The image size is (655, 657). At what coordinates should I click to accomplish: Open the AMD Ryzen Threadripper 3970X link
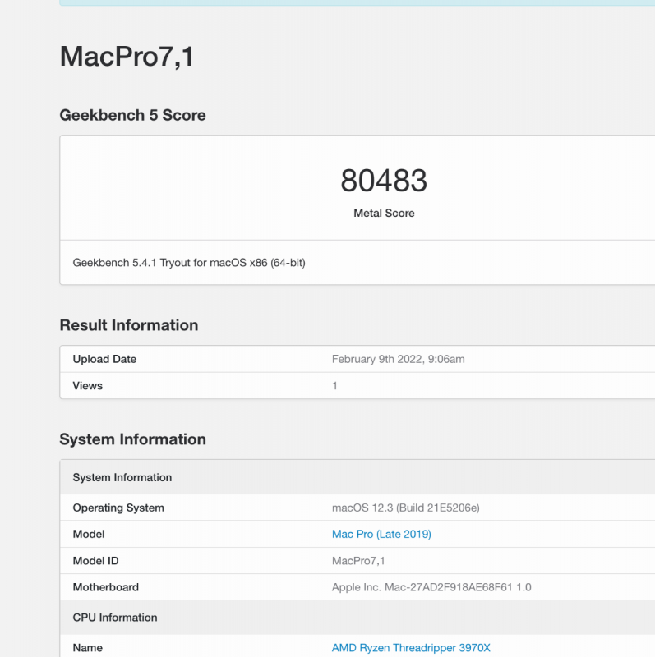point(411,648)
